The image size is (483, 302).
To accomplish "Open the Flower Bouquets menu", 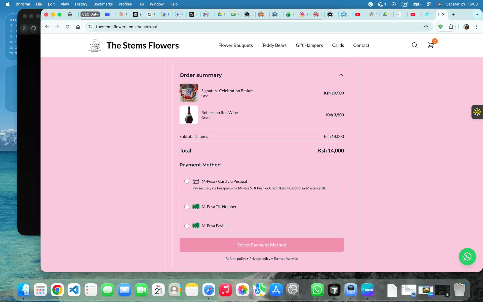I will [x=235, y=45].
